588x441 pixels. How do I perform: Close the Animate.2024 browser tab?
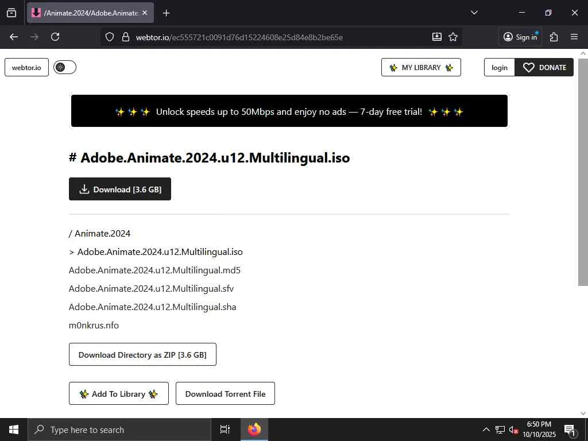145,13
